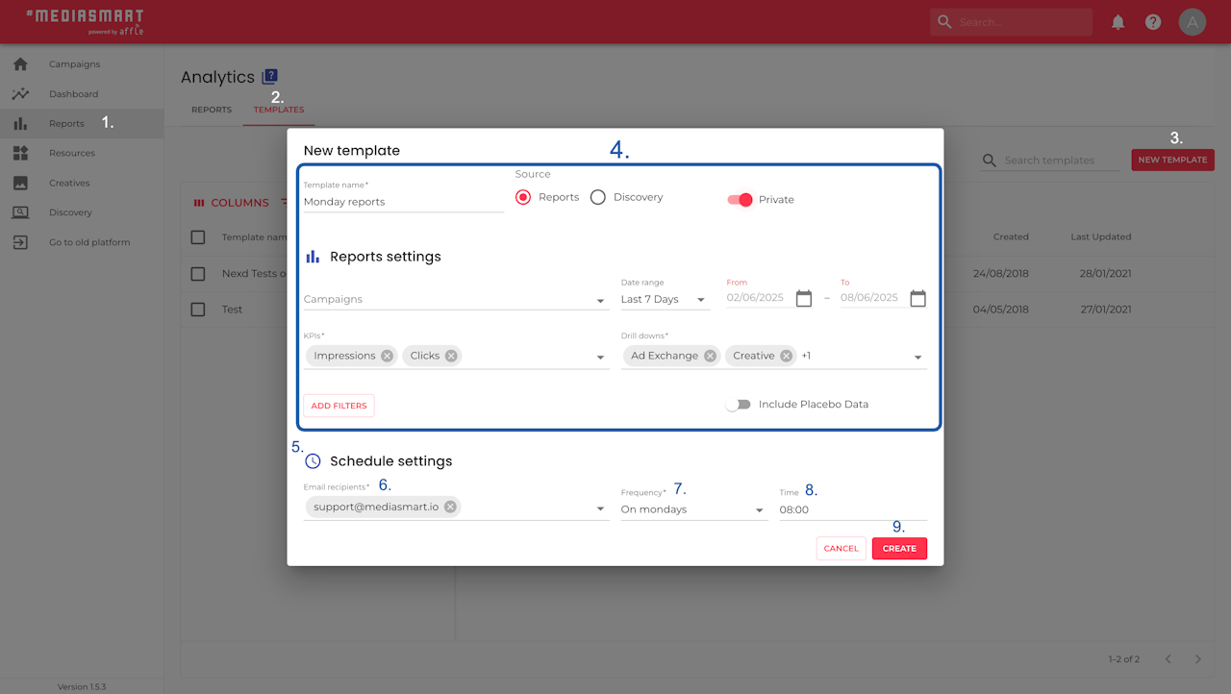The image size is (1231, 694).
Task: Toggle the Private switch off
Action: click(x=740, y=199)
